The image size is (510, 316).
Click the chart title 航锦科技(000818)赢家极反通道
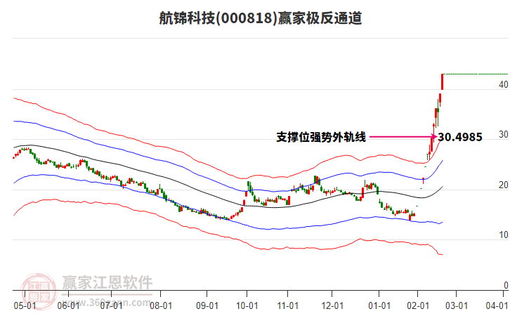click(x=261, y=18)
